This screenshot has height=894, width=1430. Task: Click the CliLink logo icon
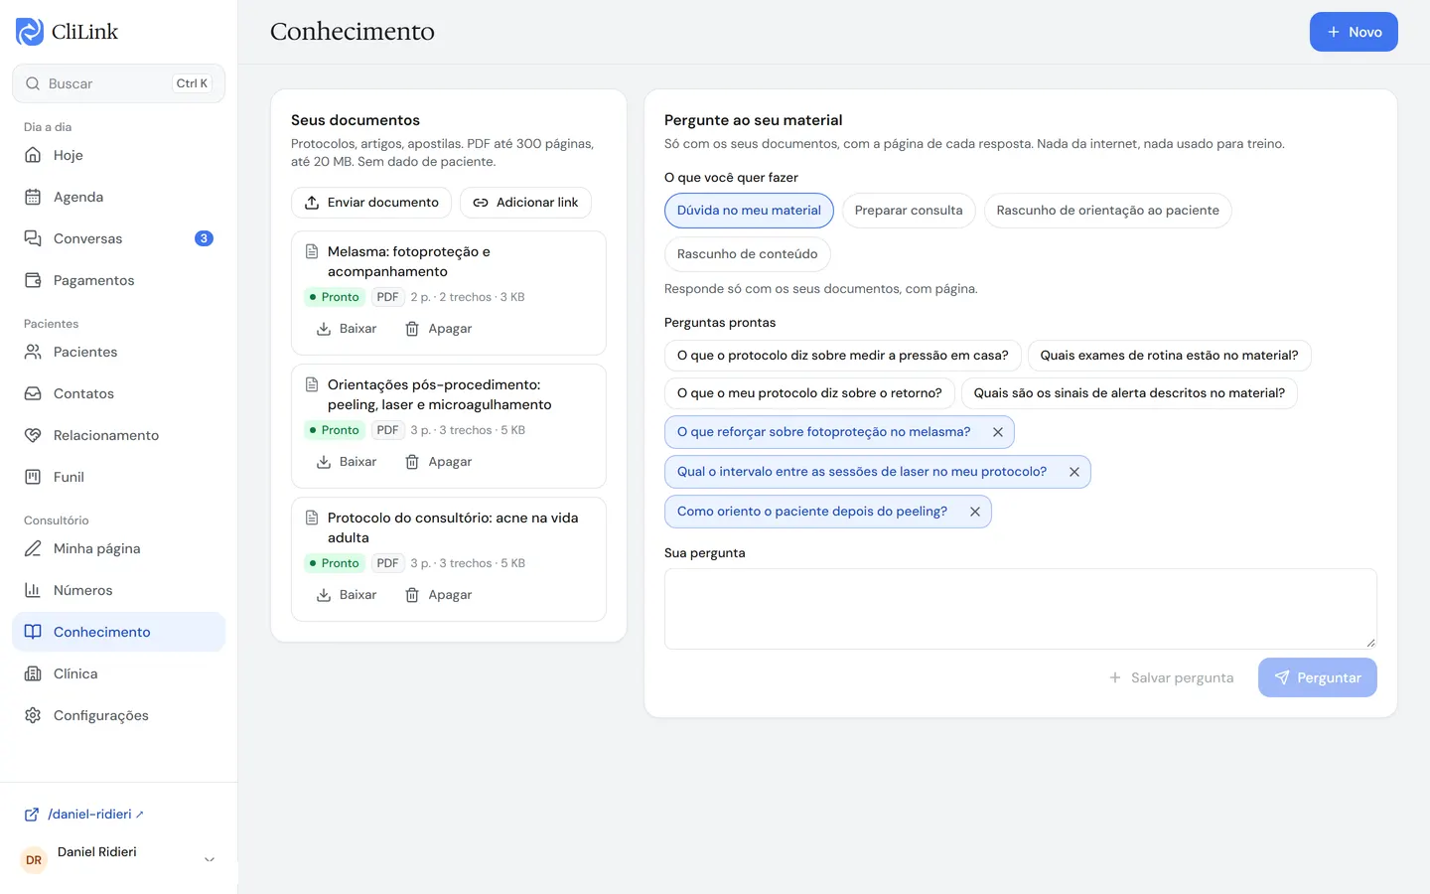coord(30,32)
